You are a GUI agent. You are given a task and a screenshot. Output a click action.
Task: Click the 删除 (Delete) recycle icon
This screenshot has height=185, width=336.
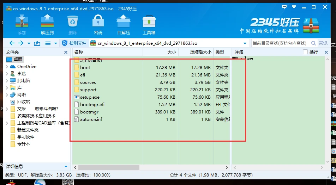(73, 24)
